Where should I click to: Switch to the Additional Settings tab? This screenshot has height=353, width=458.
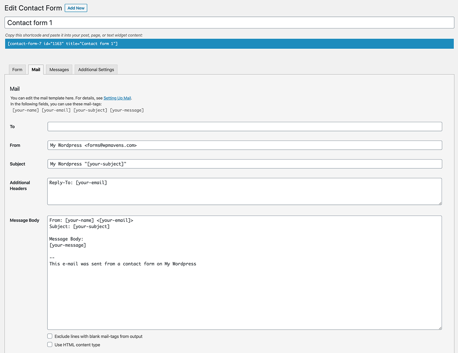(95, 69)
